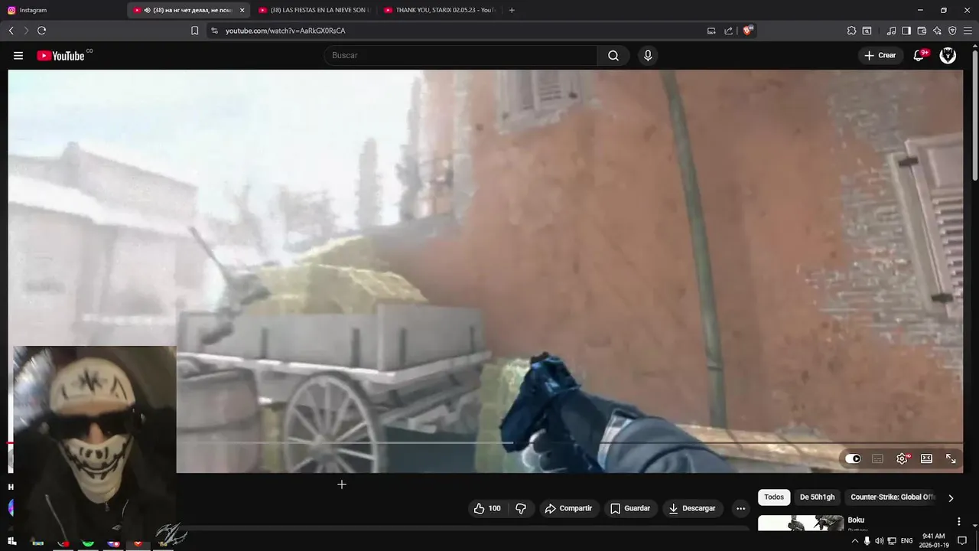
Task: Open the Leo AI sparkle icon
Action: click(x=937, y=31)
